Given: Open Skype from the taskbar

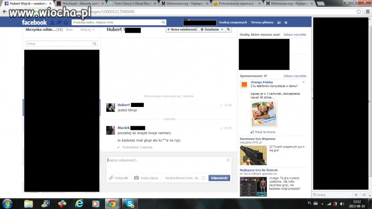Looking at the screenshot, I should pyautogui.click(x=130, y=204).
